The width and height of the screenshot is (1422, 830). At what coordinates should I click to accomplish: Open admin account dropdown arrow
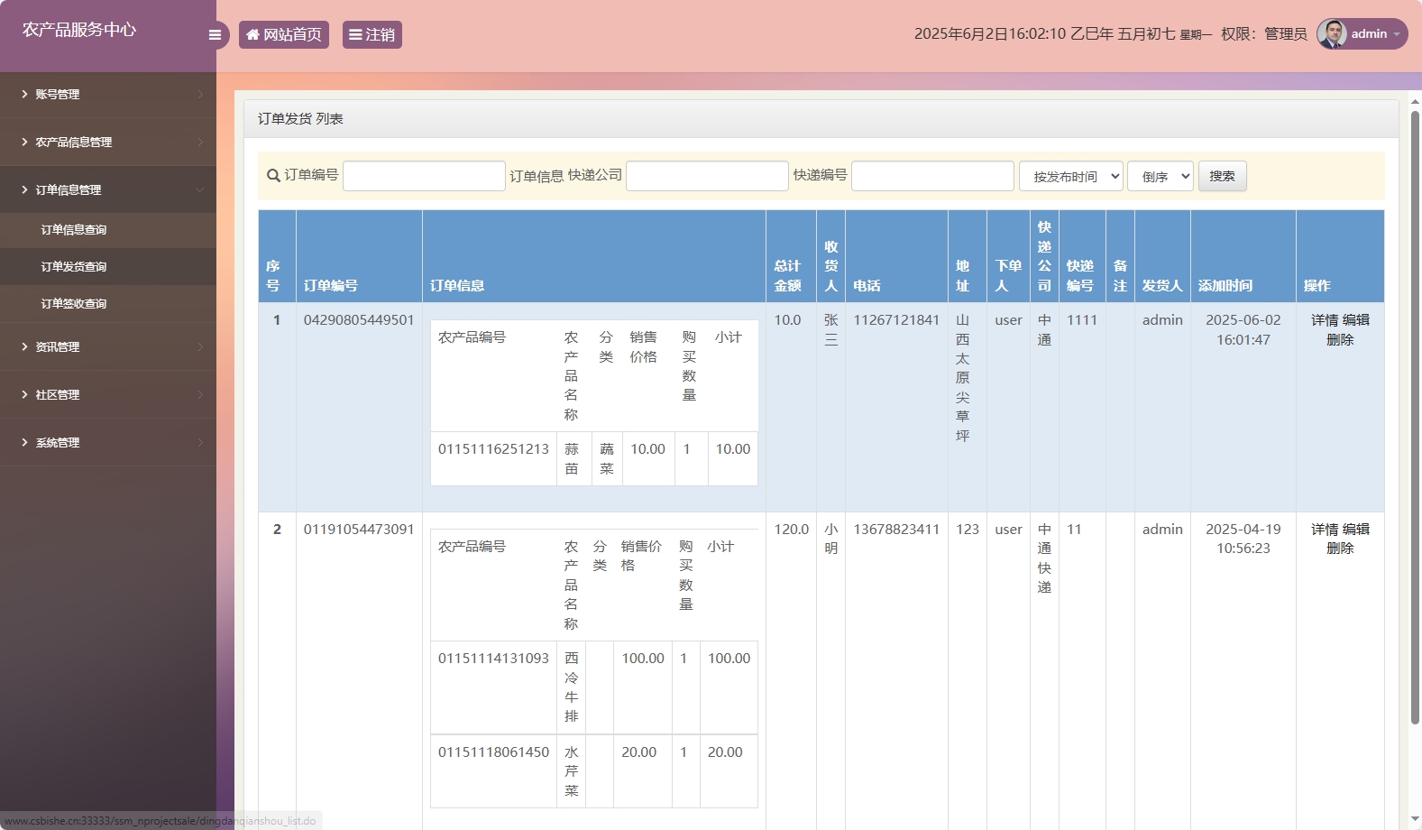tap(1397, 34)
